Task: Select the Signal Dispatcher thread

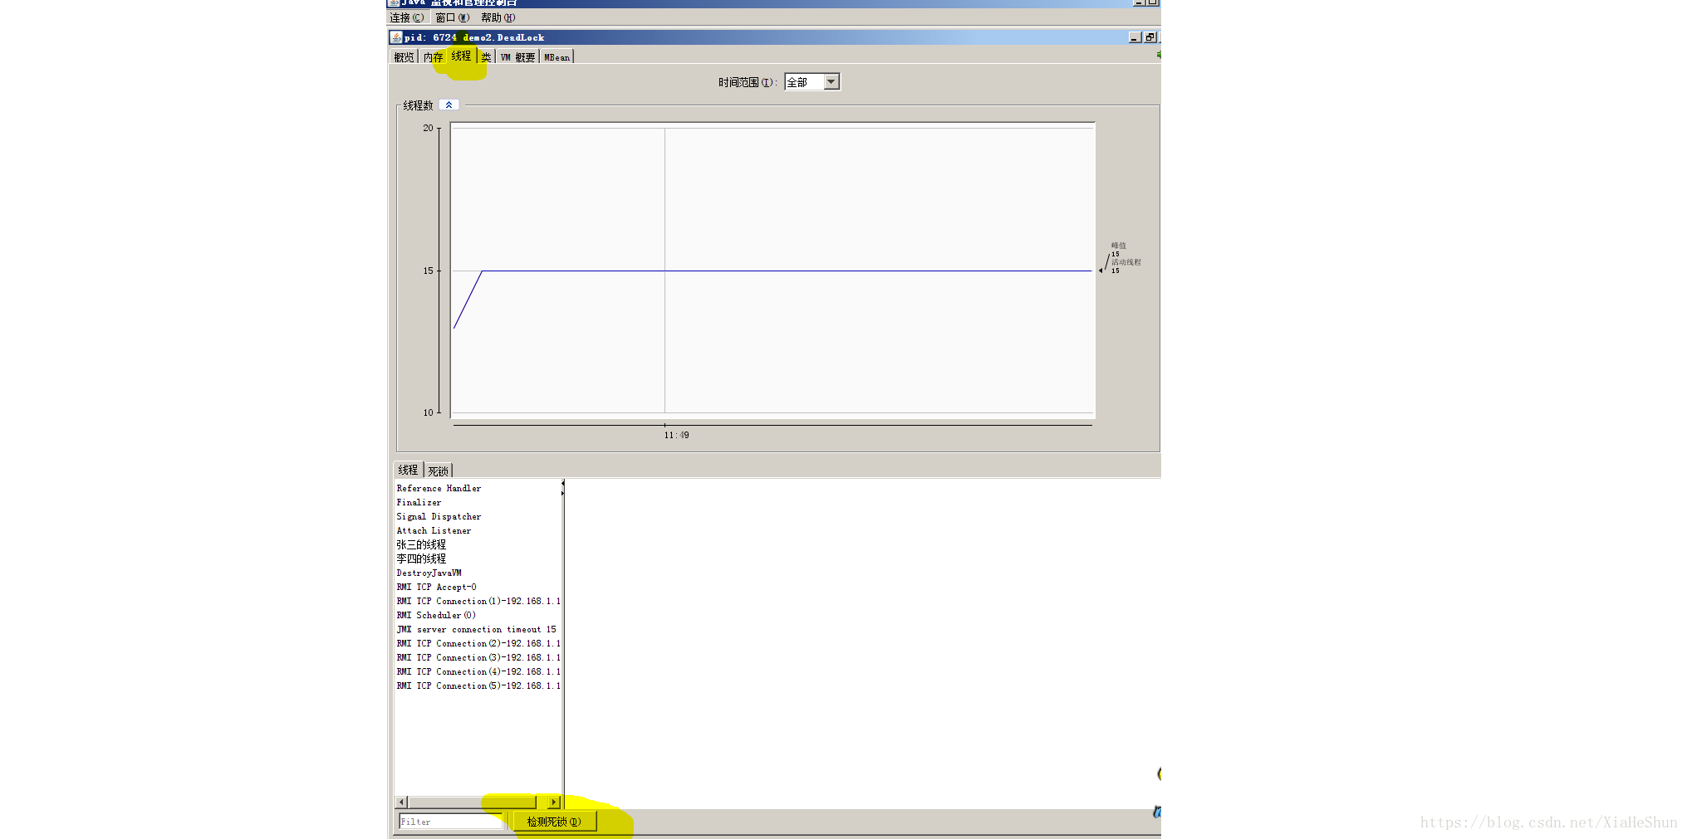Action: tap(478, 516)
